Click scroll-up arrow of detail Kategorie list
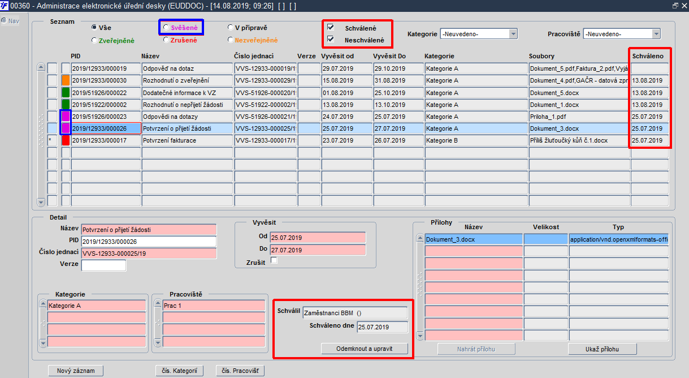Image resolution: width=689 pixels, height=378 pixels. 43,304
